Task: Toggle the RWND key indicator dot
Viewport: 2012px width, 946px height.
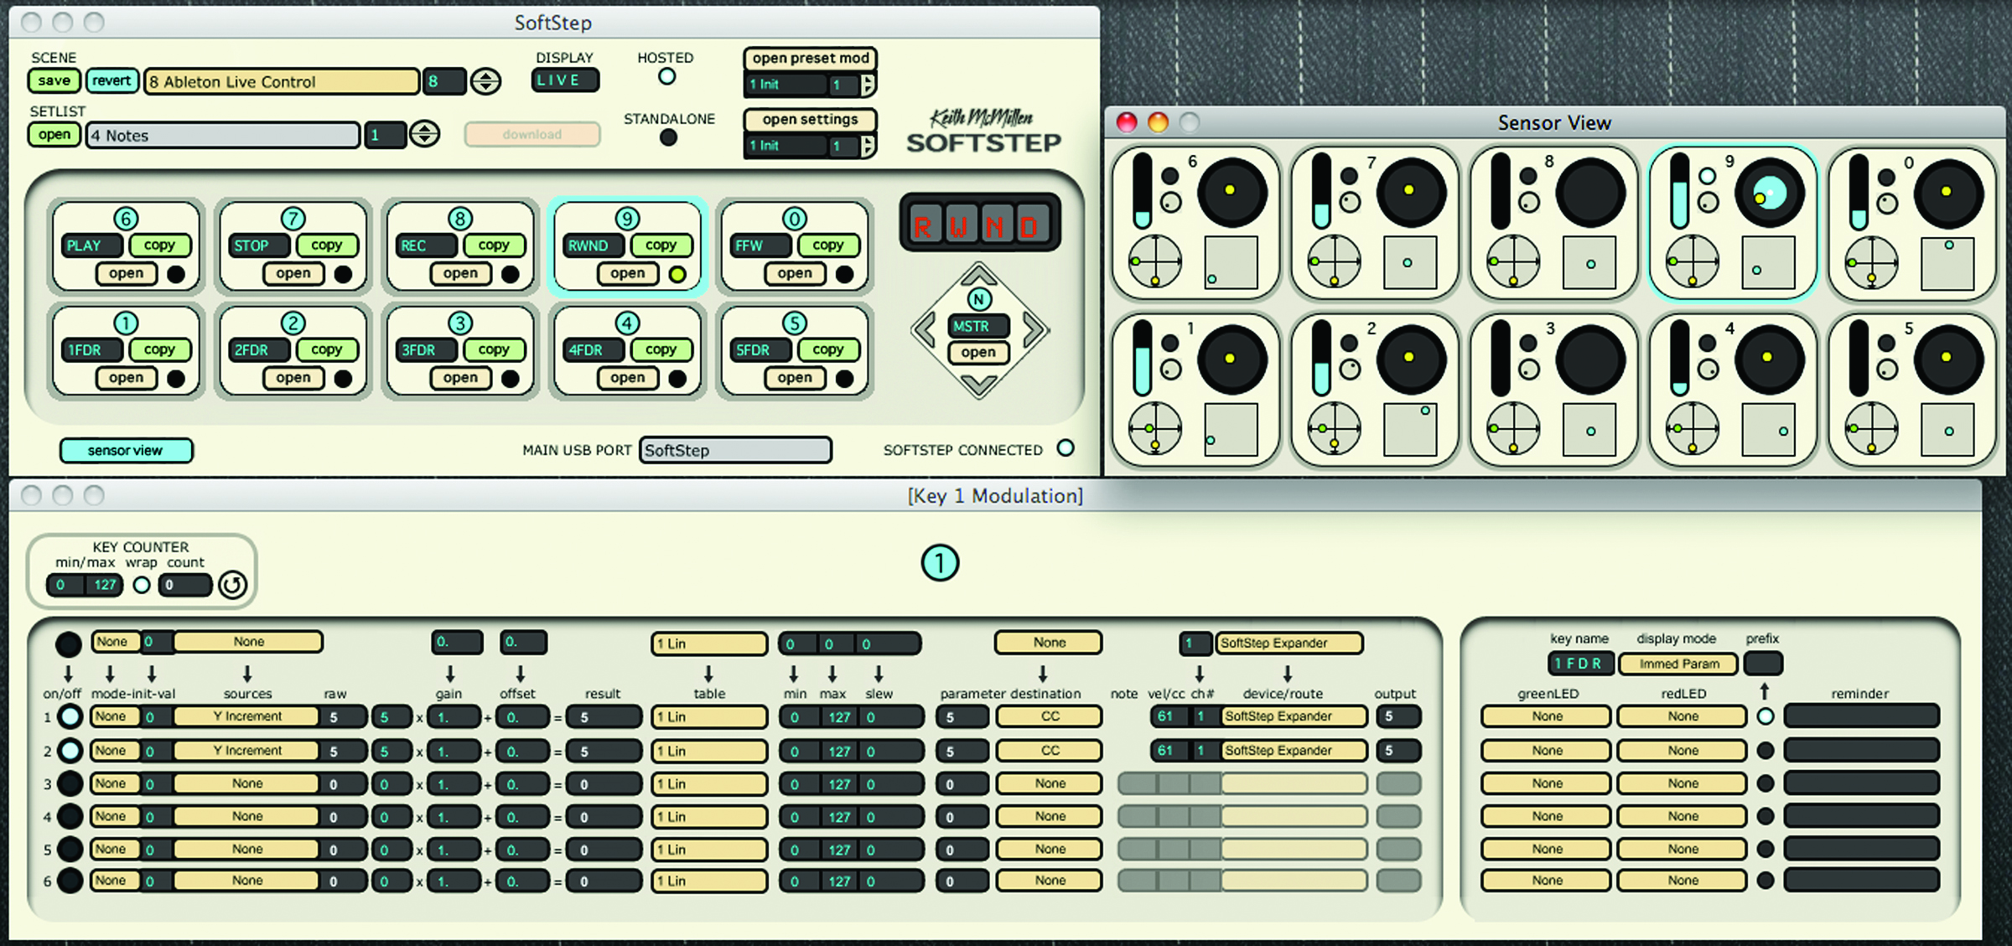Action: (677, 274)
